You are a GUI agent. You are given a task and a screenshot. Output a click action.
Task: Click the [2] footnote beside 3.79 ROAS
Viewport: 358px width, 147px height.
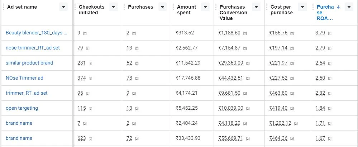[330, 33]
